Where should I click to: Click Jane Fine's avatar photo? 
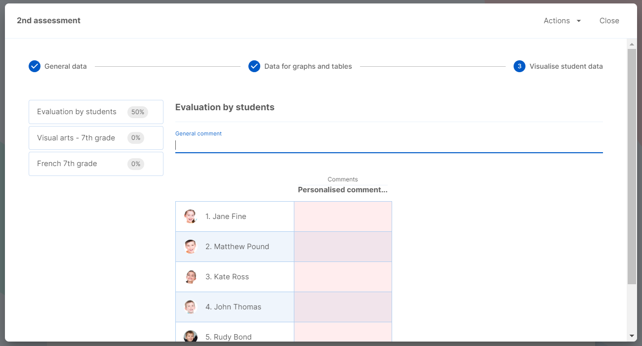click(x=191, y=216)
